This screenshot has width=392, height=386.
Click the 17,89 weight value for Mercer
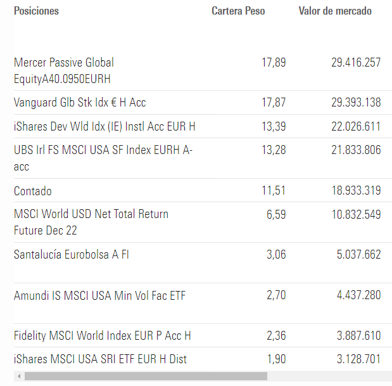coord(274,63)
